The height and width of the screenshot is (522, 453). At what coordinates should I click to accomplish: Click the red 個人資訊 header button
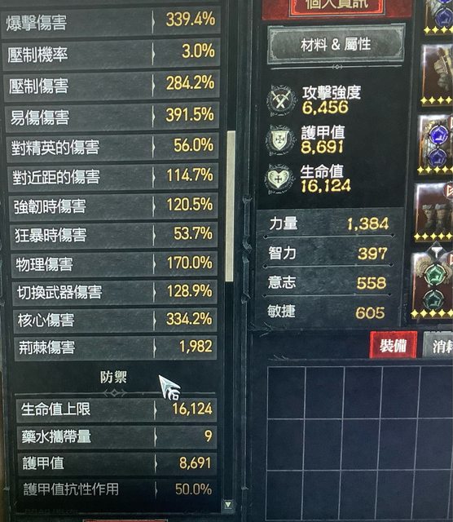click(336, 6)
